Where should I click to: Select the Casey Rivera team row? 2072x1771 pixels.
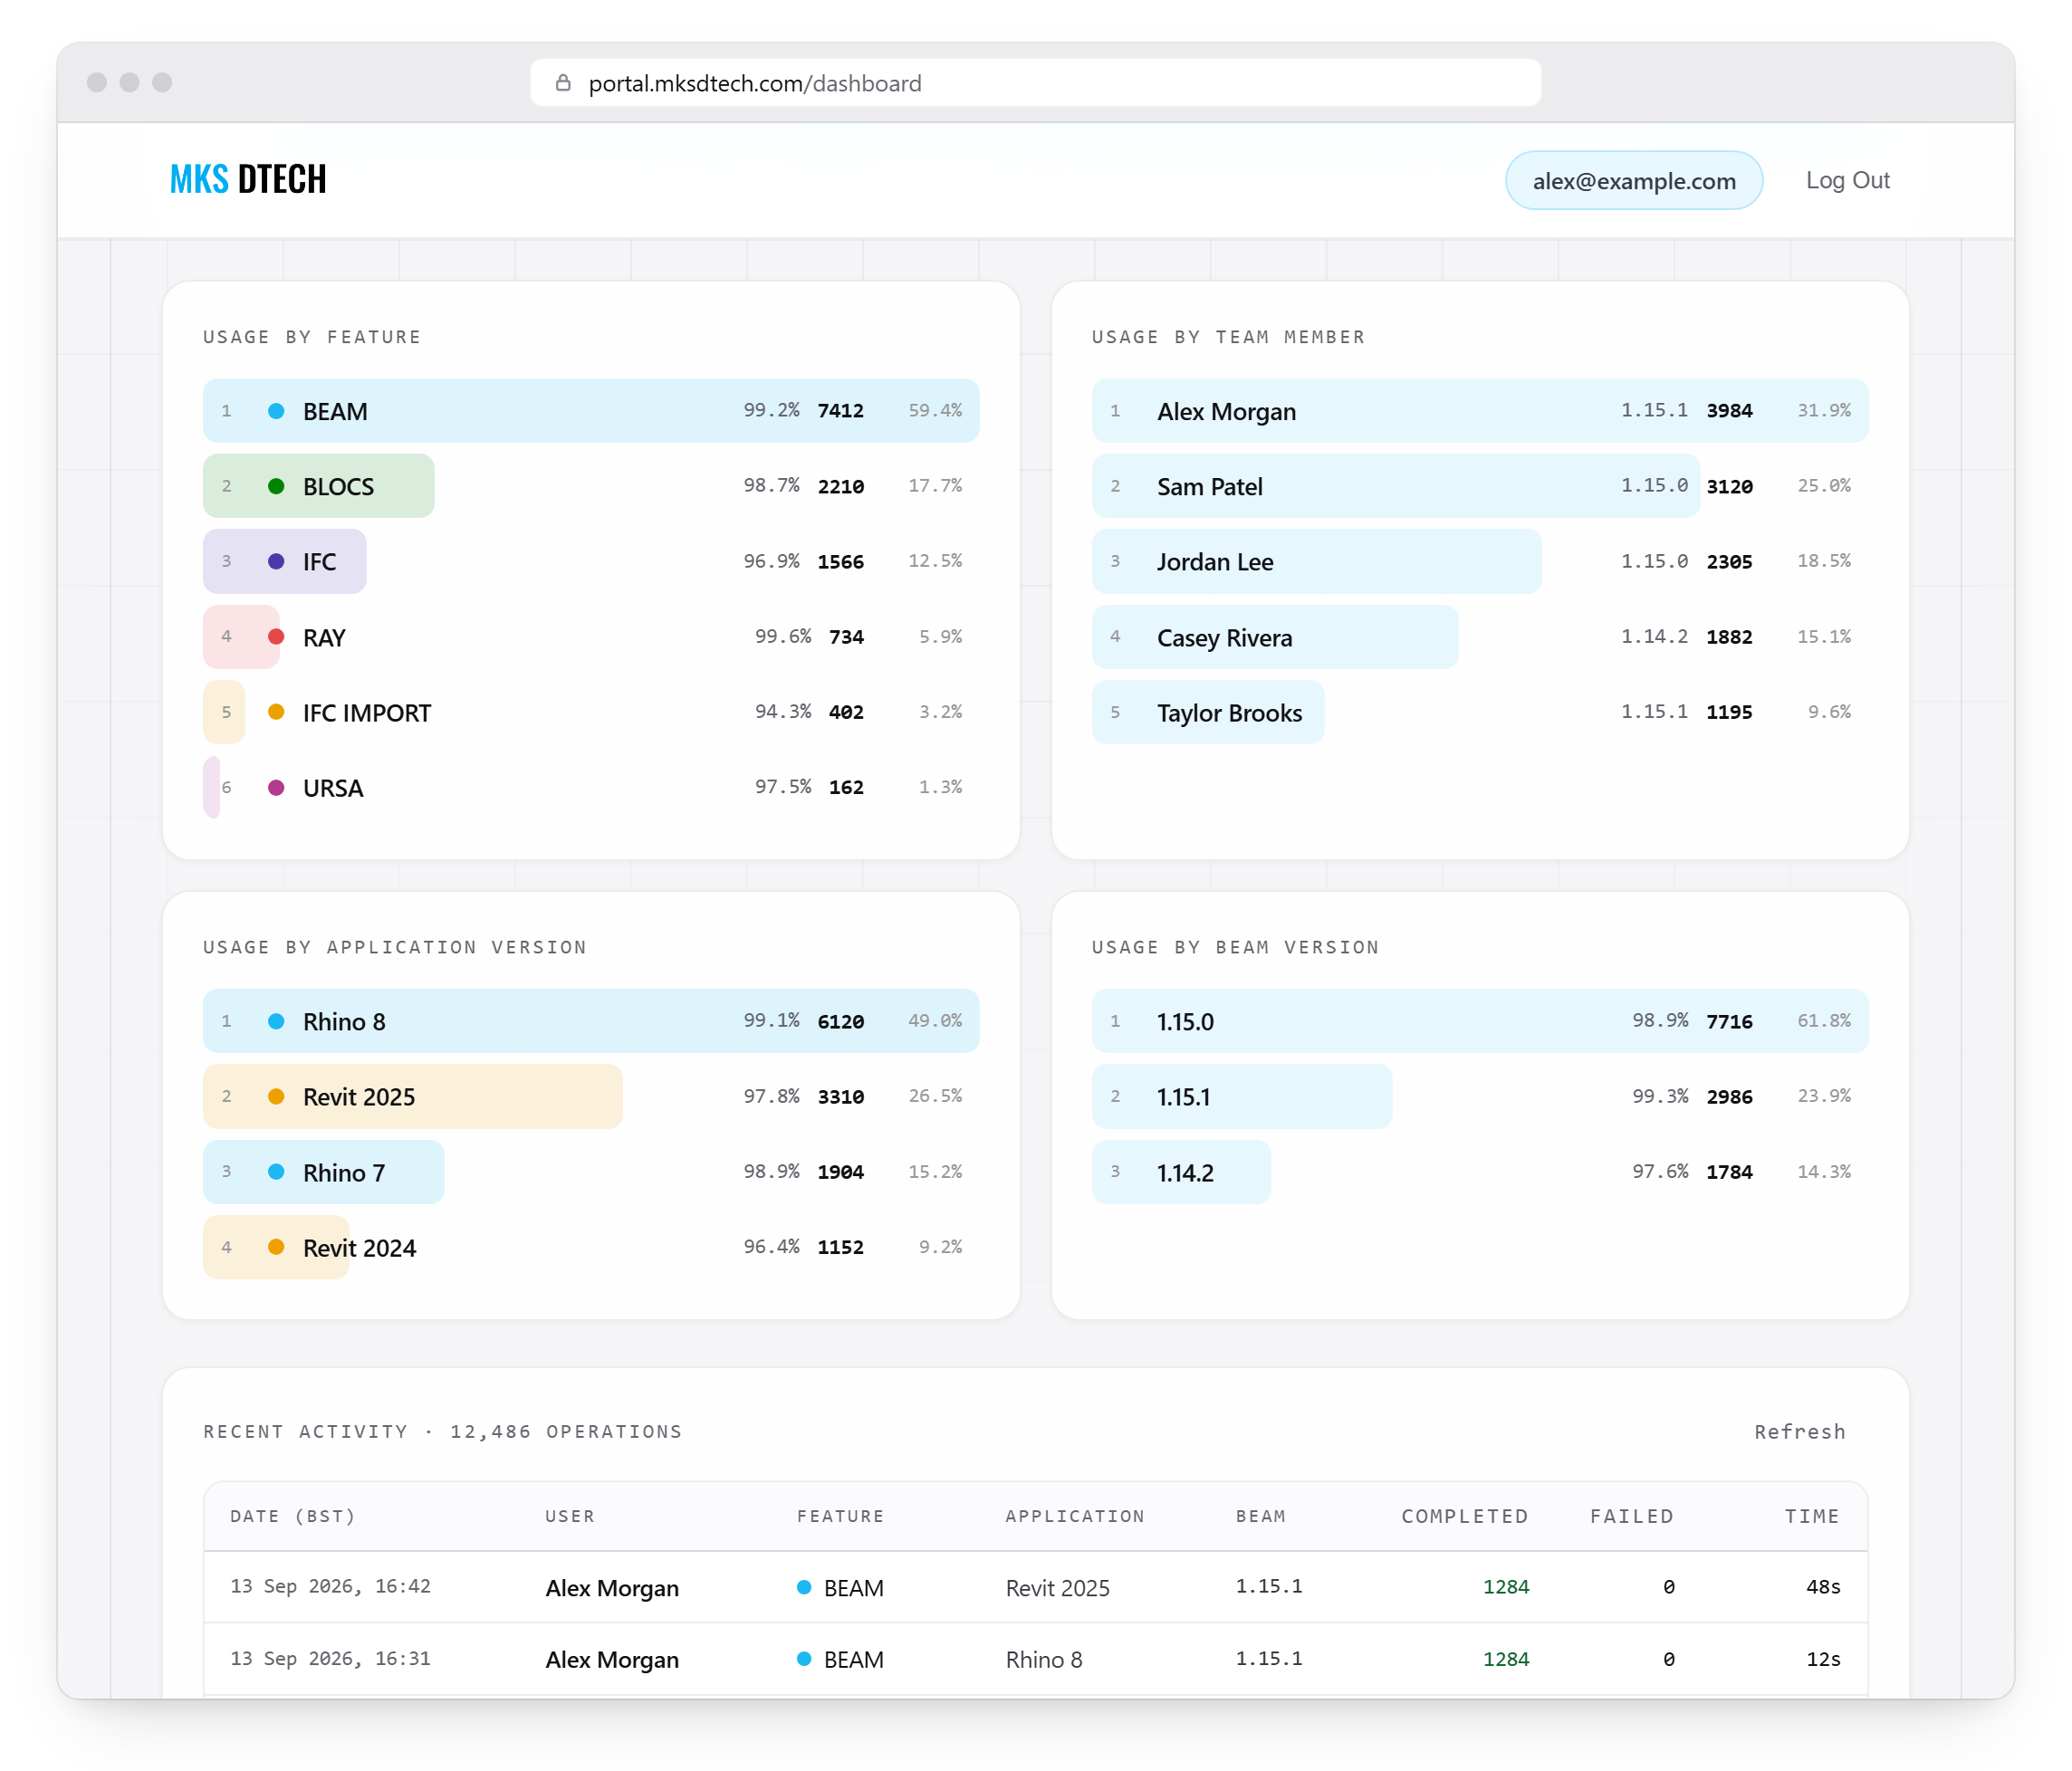coord(1479,637)
